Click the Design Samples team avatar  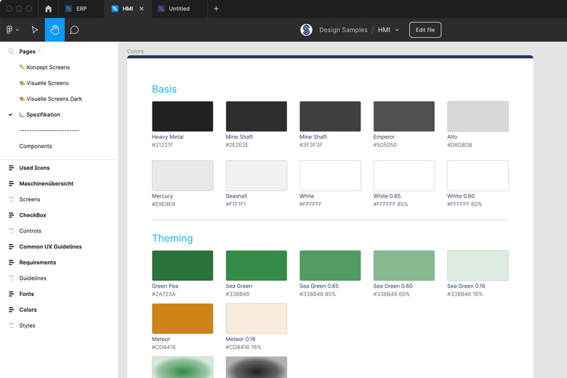(x=306, y=30)
